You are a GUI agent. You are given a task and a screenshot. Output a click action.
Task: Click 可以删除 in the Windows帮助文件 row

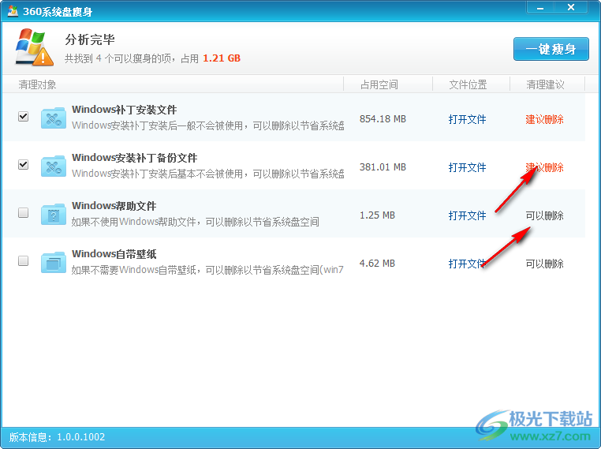(545, 215)
